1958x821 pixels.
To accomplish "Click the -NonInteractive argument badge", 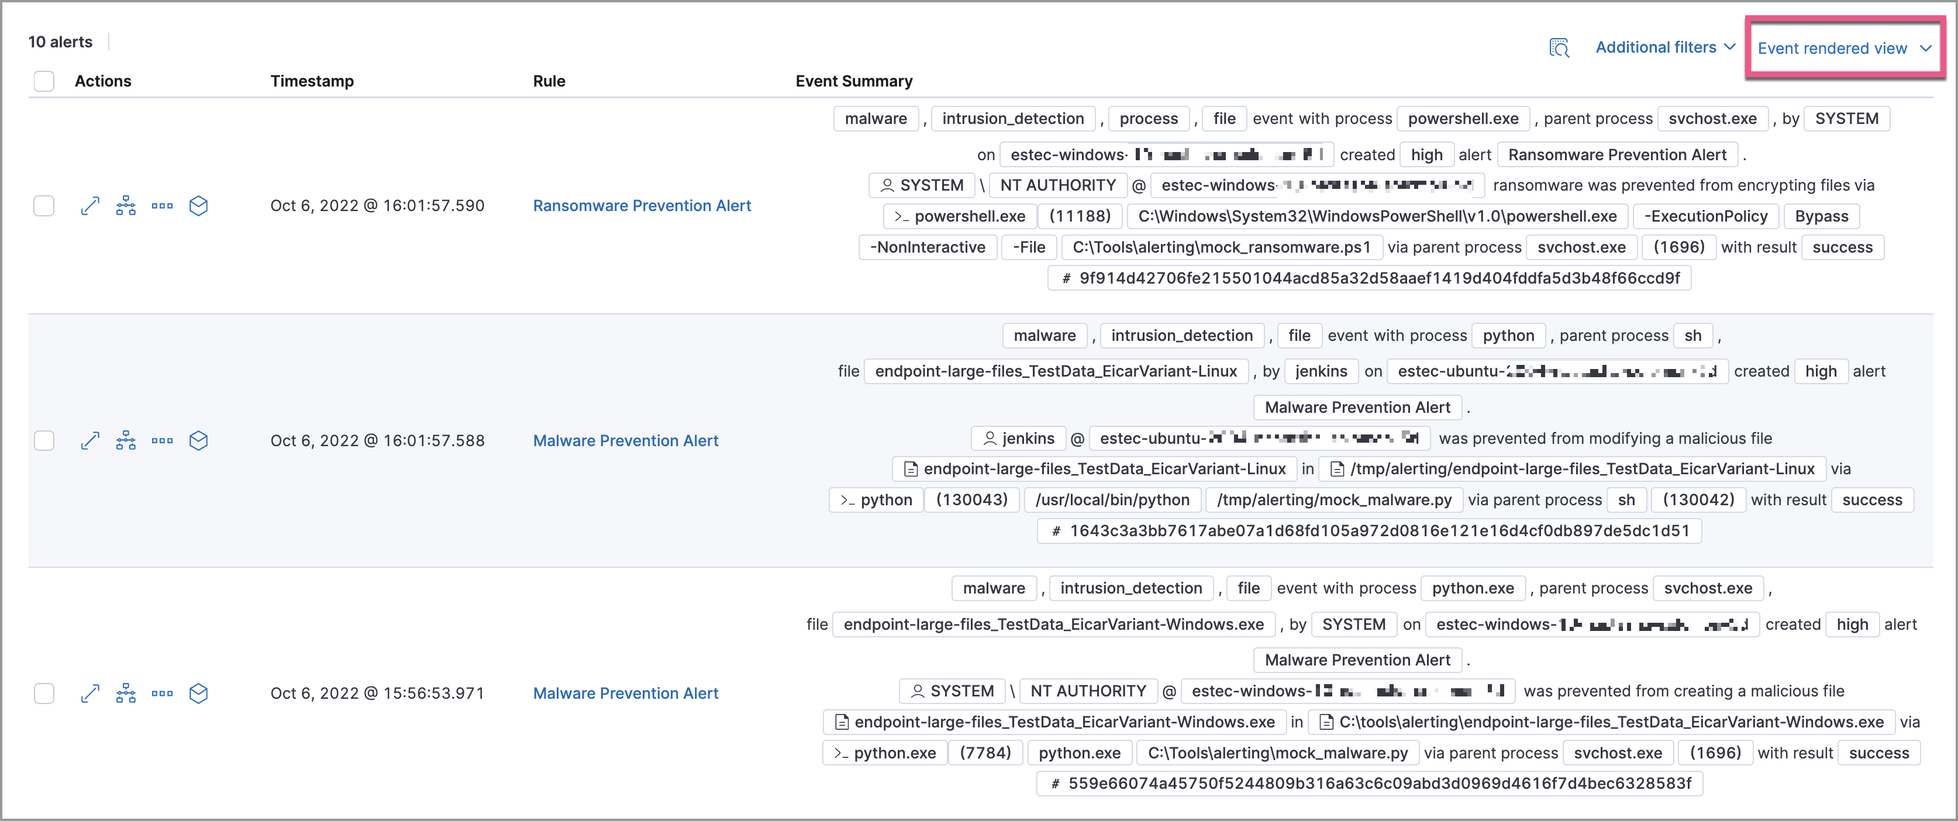I will (928, 247).
